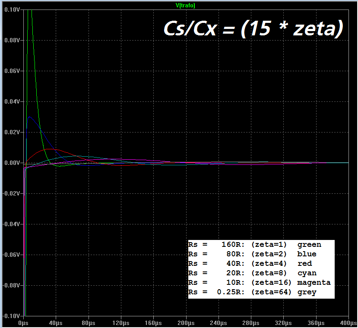Screen dimensions: 358x328
Task: Click the 0.10V vertical axis label
Action: pyautogui.click(x=12, y=9)
